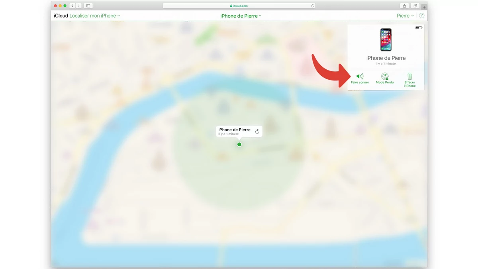
Task: Click the battery indicator in device panel
Action: coord(418,28)
